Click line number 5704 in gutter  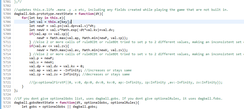click(x=7, y=14)
